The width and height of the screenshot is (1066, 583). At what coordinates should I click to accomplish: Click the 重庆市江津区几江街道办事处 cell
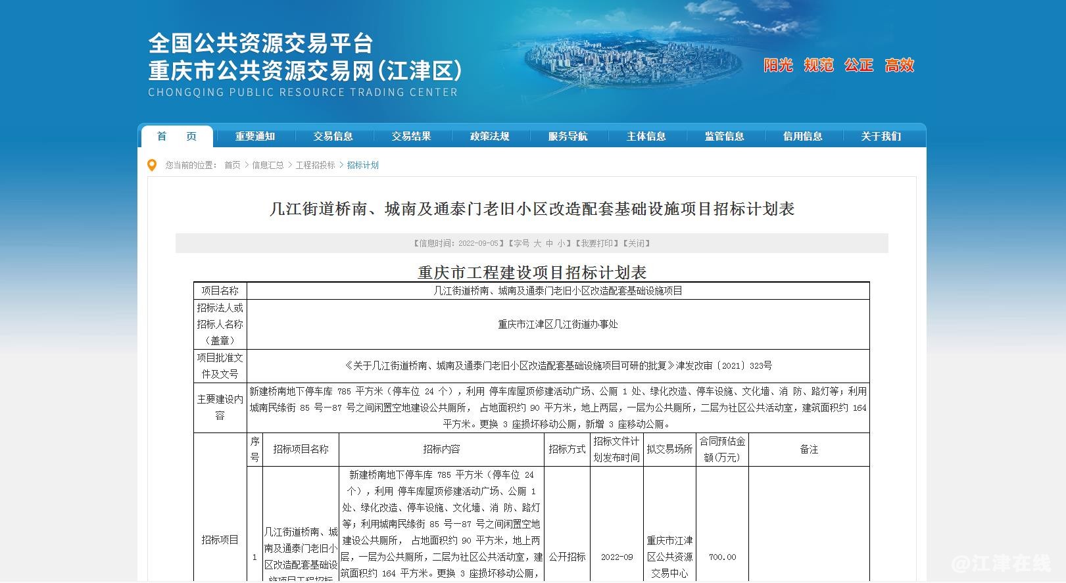coord(558,324)
